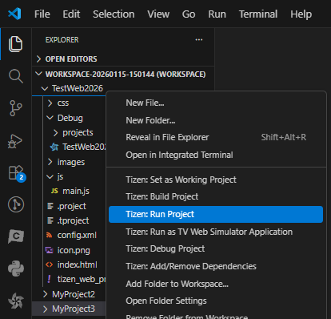Open the index.html file name

tap(77, 264)
